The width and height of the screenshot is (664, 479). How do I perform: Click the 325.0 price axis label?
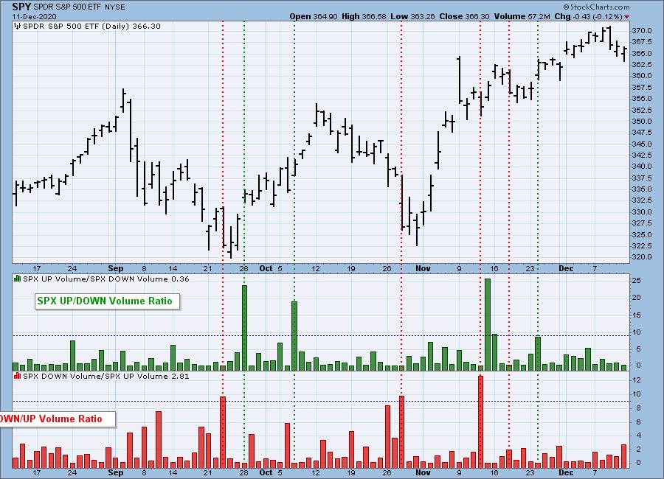coord(642,234)
